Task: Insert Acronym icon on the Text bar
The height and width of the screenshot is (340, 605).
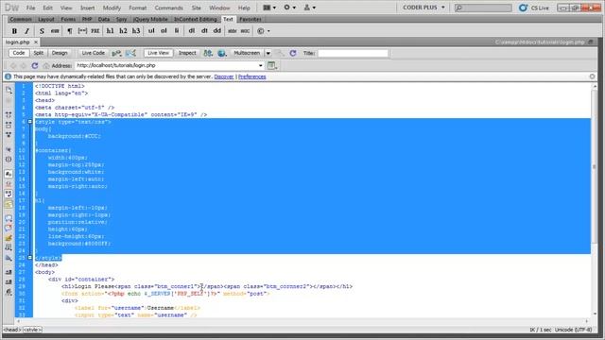Action: pyautogui.click(x=245, y=31)
